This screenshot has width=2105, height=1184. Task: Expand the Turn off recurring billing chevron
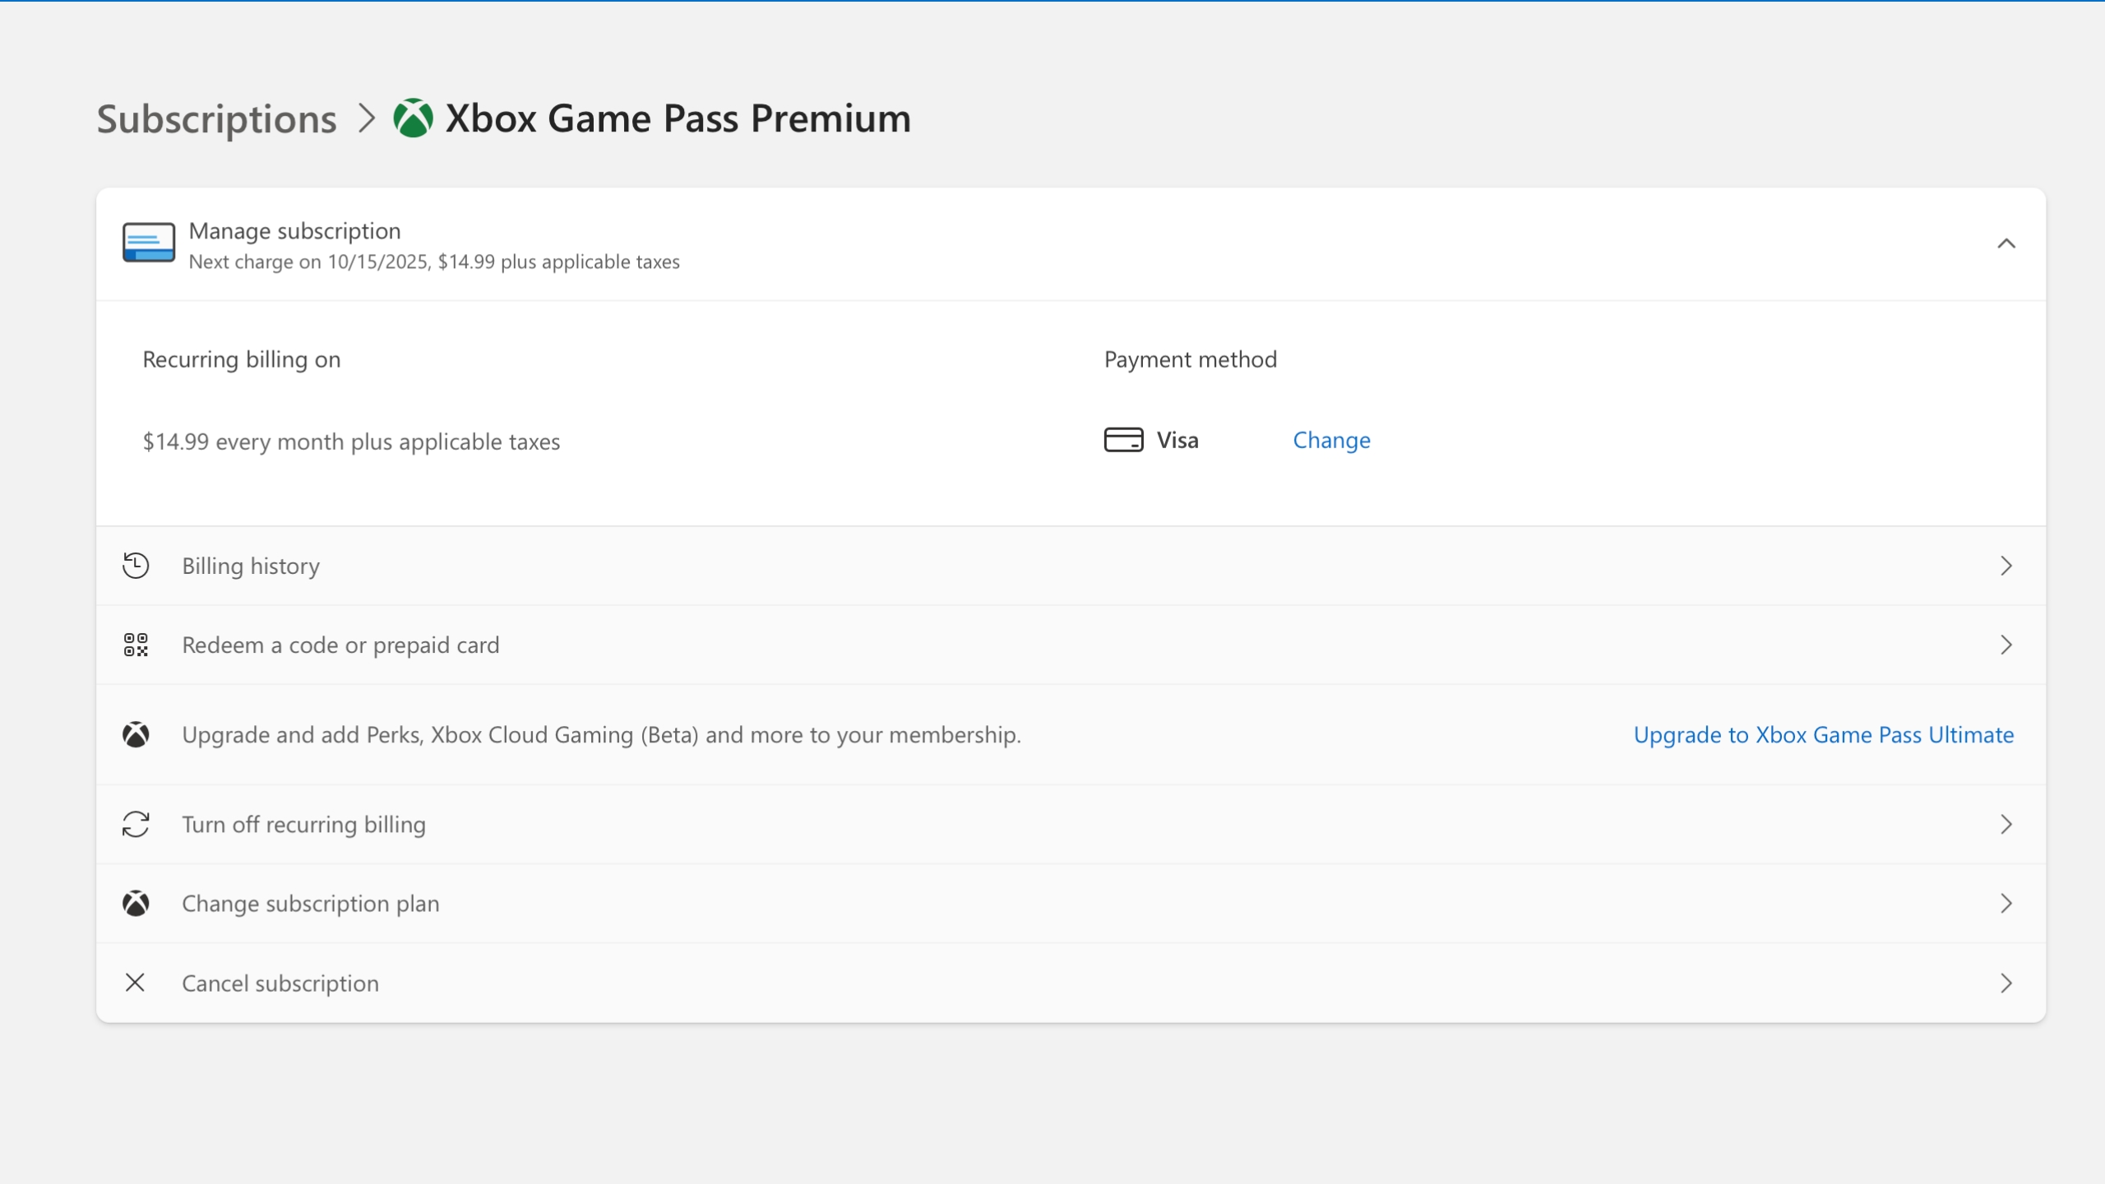tap(2006, 823)
